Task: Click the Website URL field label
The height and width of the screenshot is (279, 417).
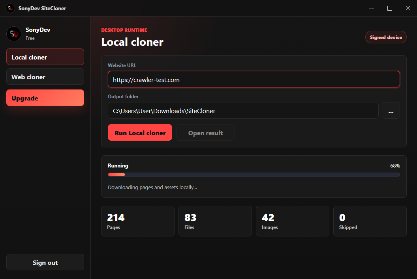Action: pos(122,65)
